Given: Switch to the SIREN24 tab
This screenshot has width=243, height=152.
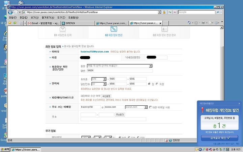Looking at the screenshot, I should point(78,23).
